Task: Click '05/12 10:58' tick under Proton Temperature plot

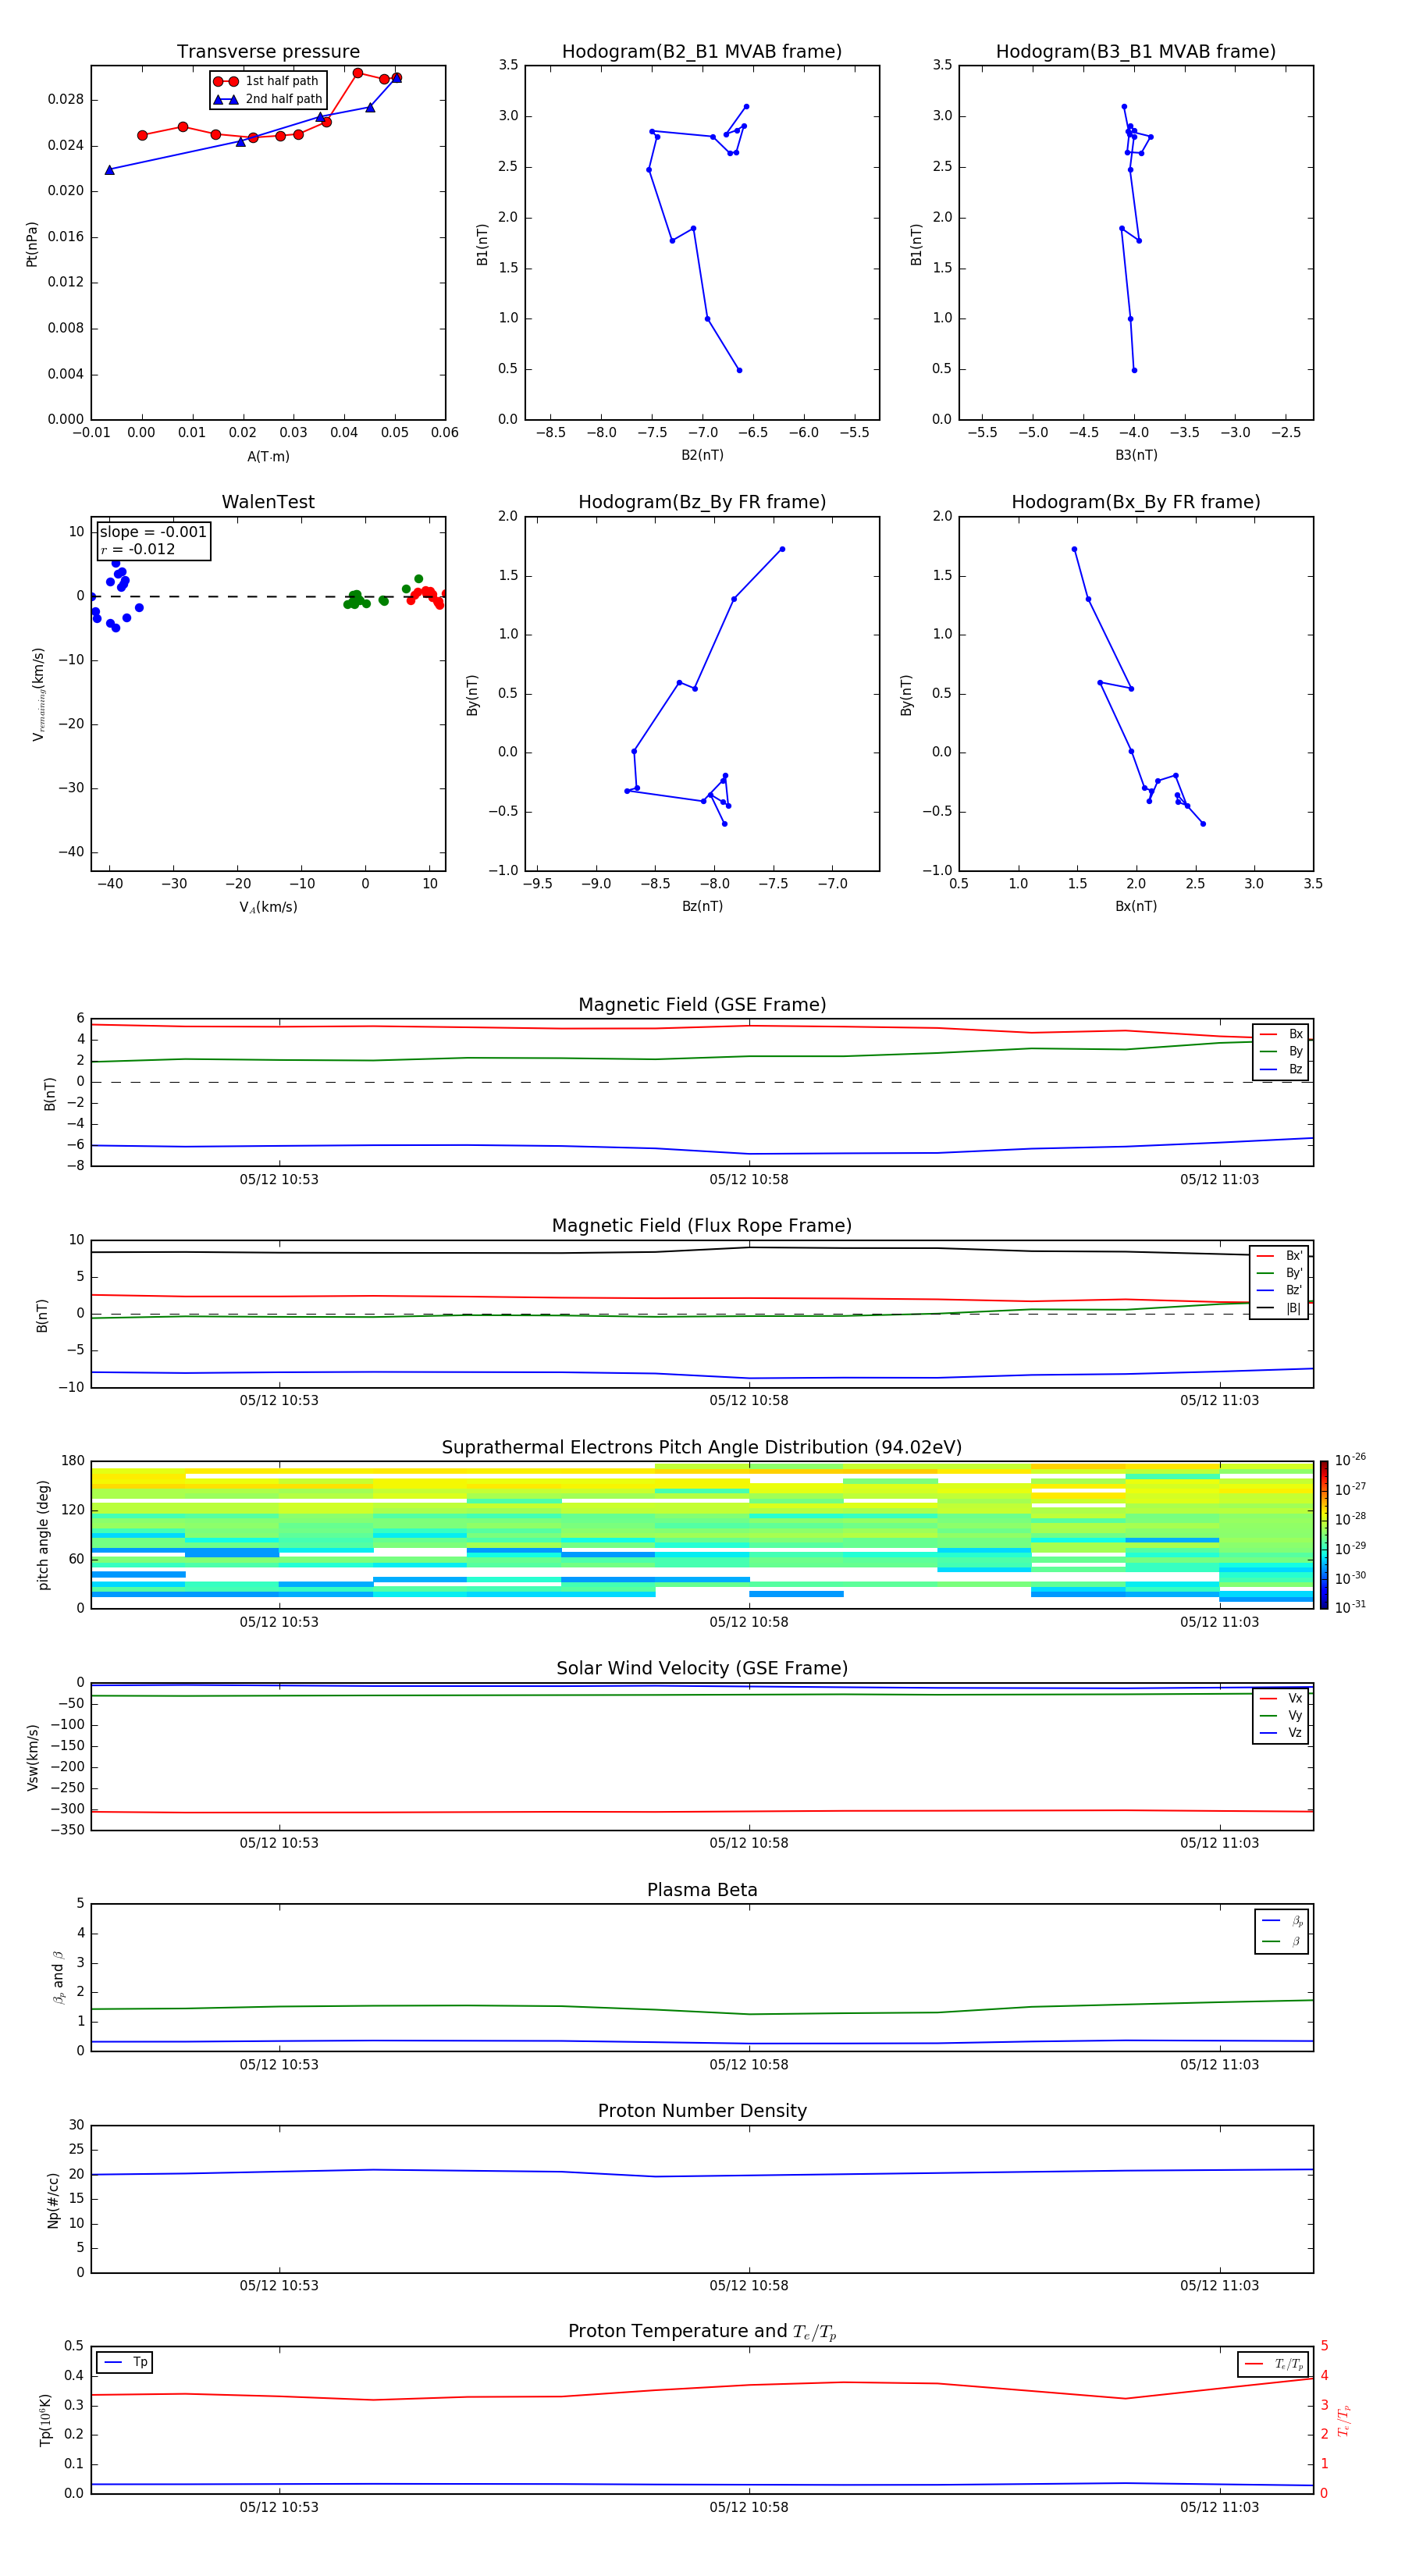Action: coord(749,2507)
